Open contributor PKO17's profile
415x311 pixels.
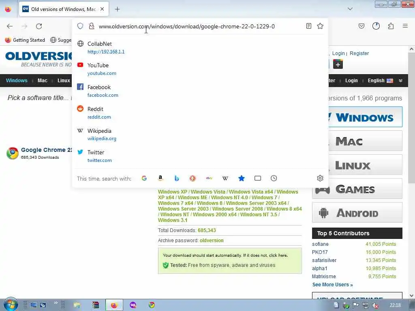point(320,252)
